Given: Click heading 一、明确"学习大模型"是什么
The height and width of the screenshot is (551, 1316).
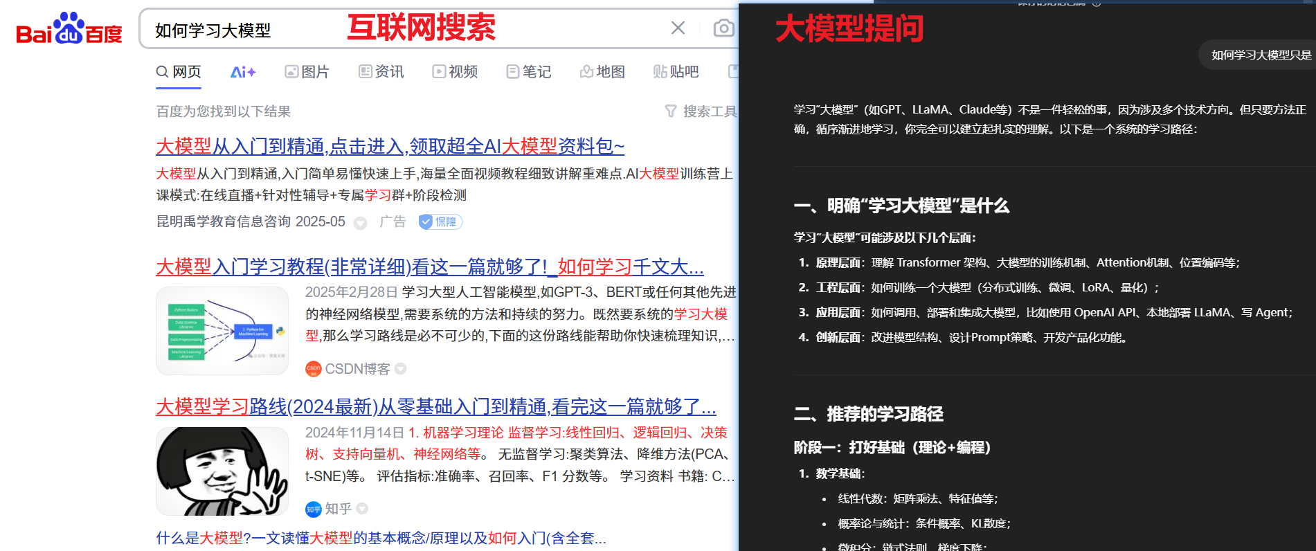Looking at the screenshot, I should click(x=901, y=206).
